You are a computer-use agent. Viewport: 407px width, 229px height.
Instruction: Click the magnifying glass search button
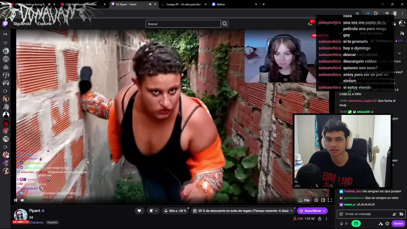click(225, 24)
